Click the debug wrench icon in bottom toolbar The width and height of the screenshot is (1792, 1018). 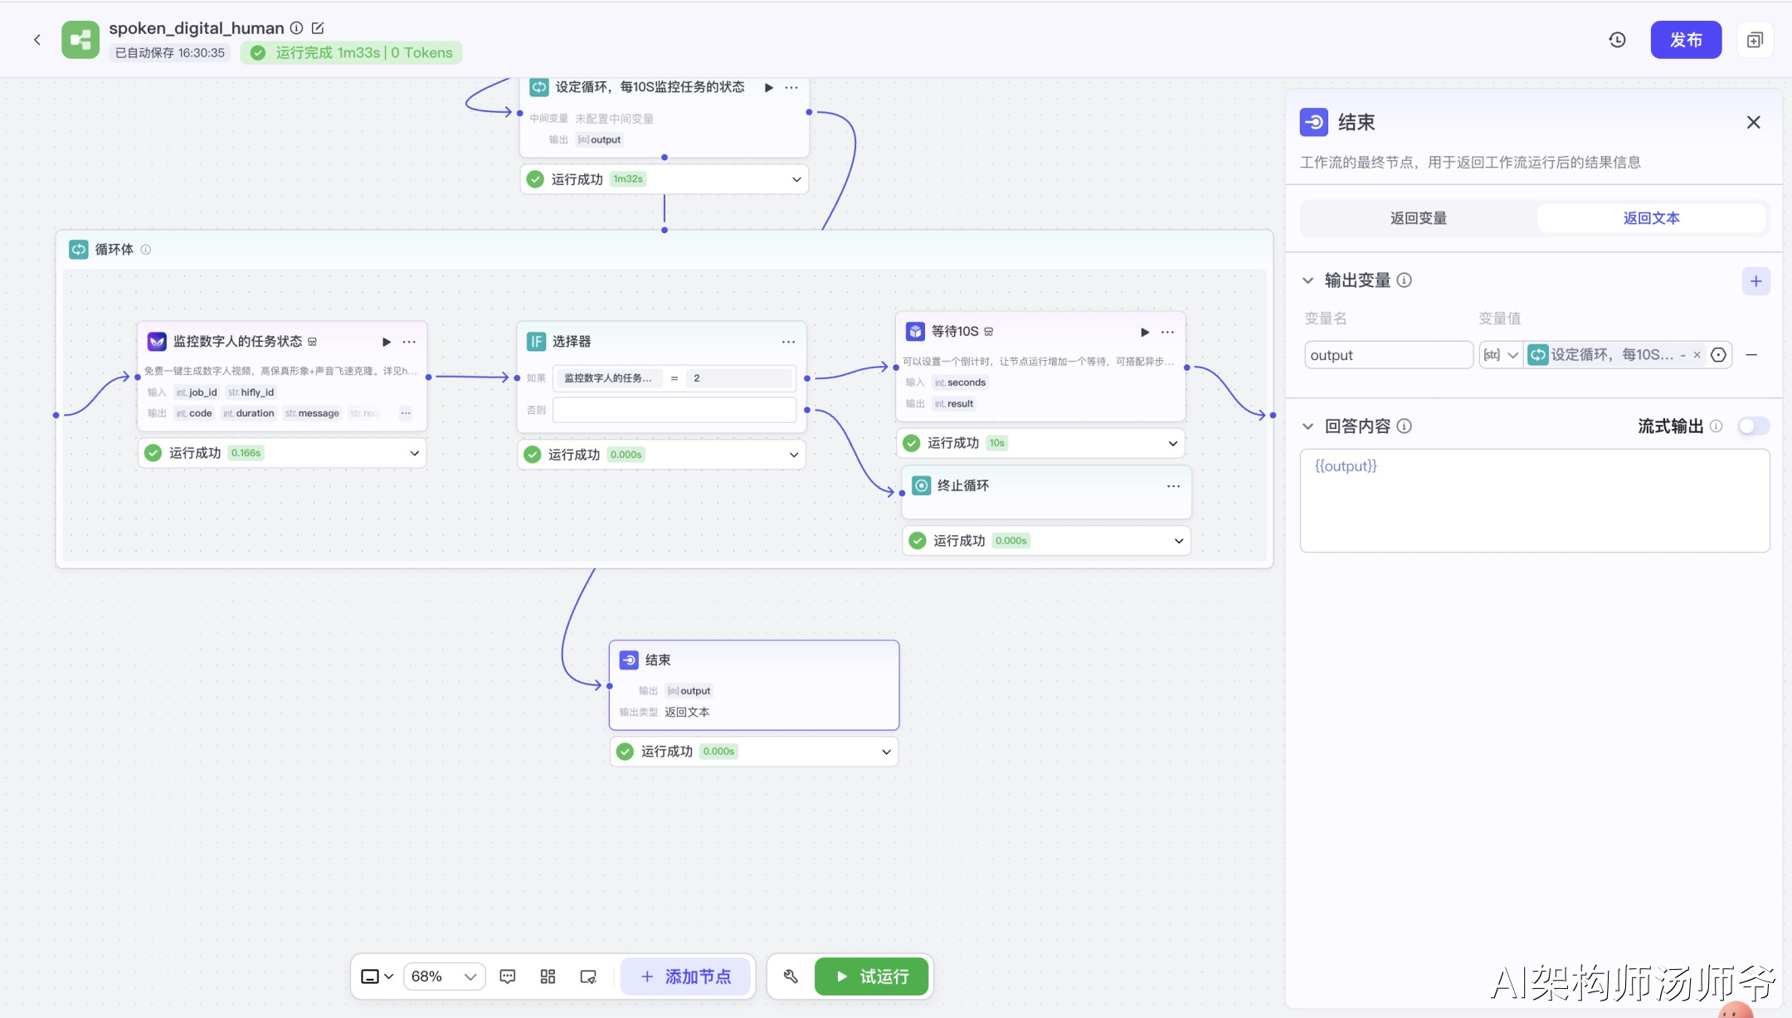point(791,977)
